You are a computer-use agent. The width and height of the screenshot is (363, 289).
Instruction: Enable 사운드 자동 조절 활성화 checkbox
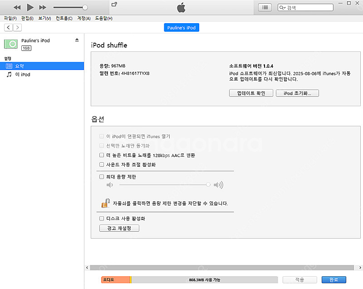point(101,164)
